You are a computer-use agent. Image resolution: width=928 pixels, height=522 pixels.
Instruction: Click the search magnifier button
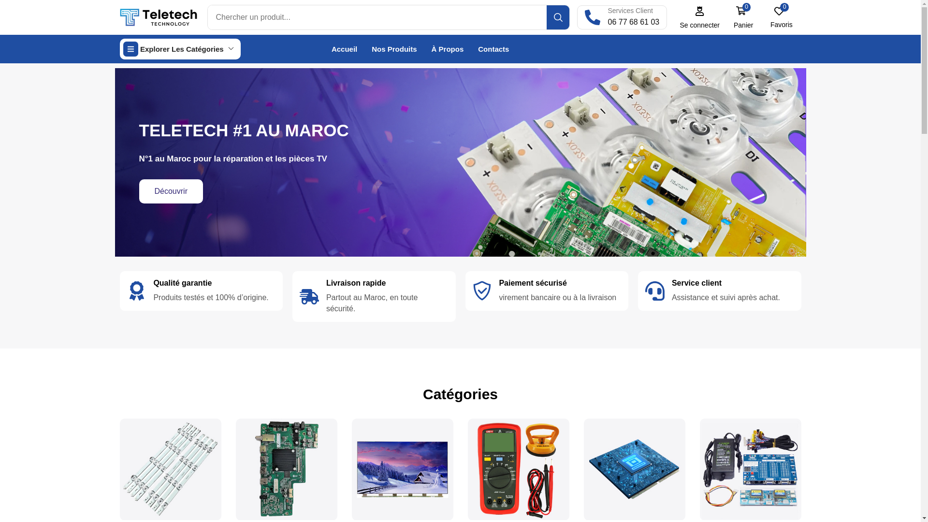[x=558, y=17]
